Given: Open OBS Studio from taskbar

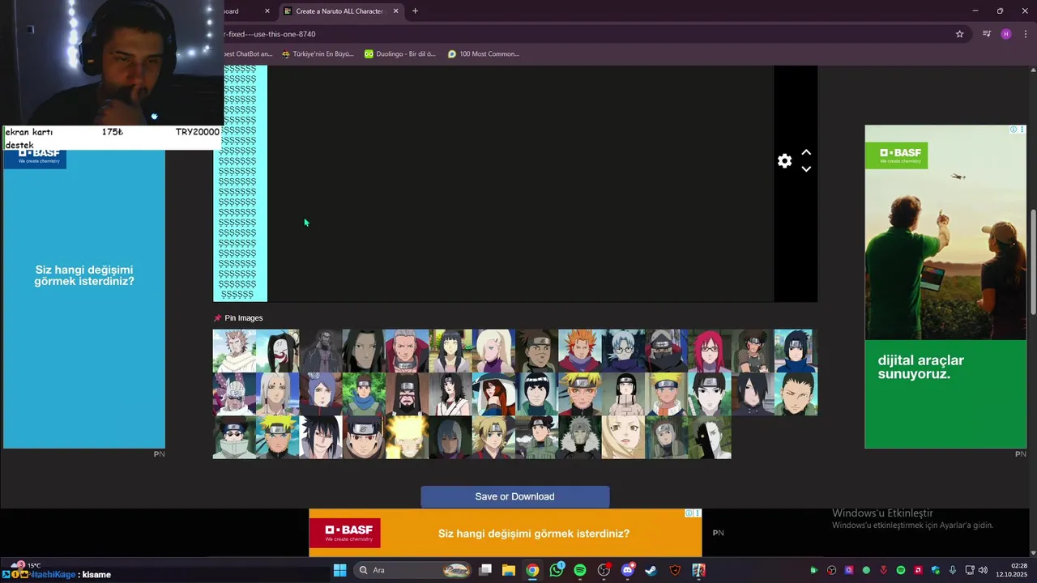Looking at the screenshot, I should [604, 570].
